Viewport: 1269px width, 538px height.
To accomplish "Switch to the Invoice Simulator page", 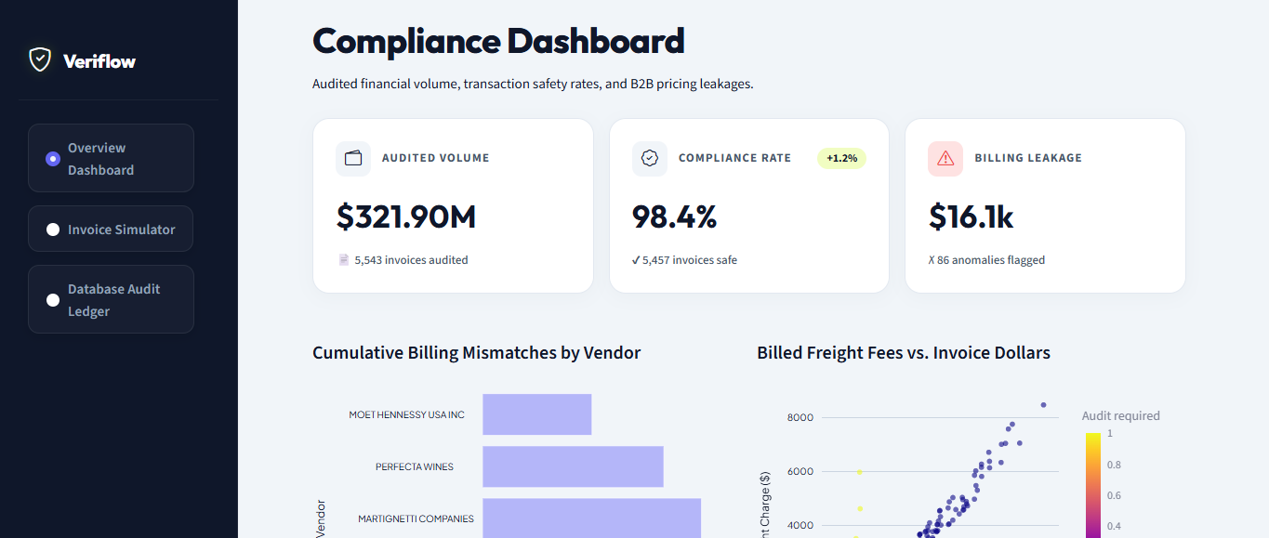I will (x=111, y=229).
